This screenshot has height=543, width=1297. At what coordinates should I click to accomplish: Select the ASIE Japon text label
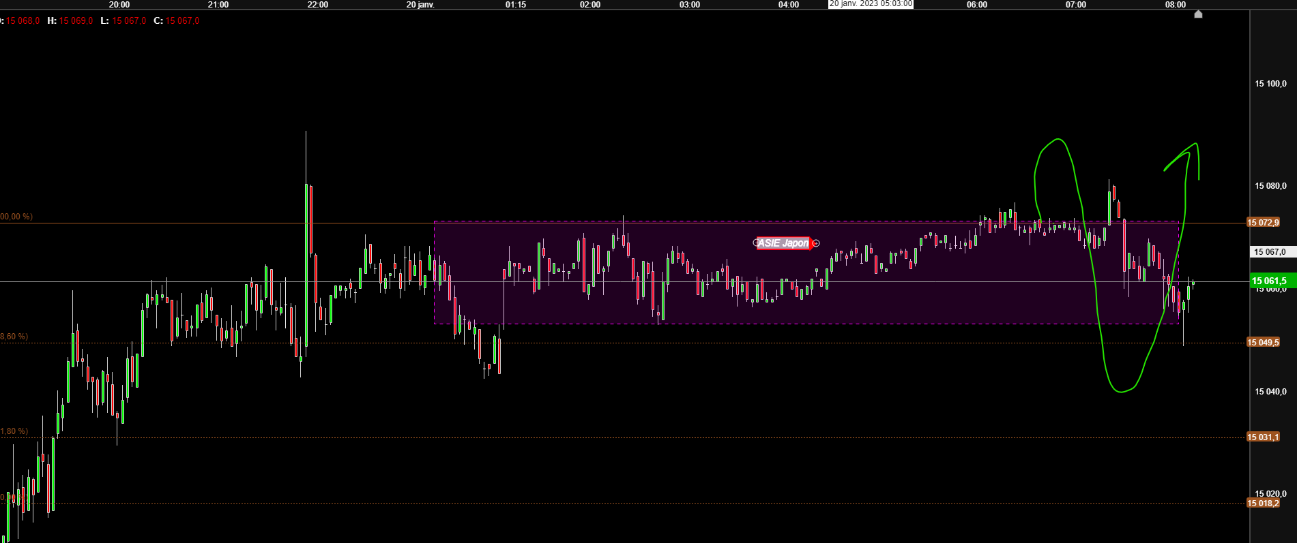pos(784,243)
